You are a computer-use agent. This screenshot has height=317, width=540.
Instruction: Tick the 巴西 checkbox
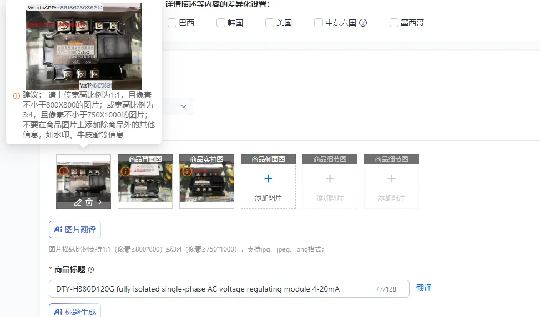click(172, 23)
